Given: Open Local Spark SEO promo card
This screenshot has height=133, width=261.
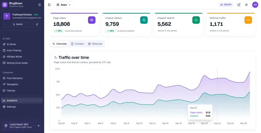Looking at the screenshot, I should click(22, 126).
